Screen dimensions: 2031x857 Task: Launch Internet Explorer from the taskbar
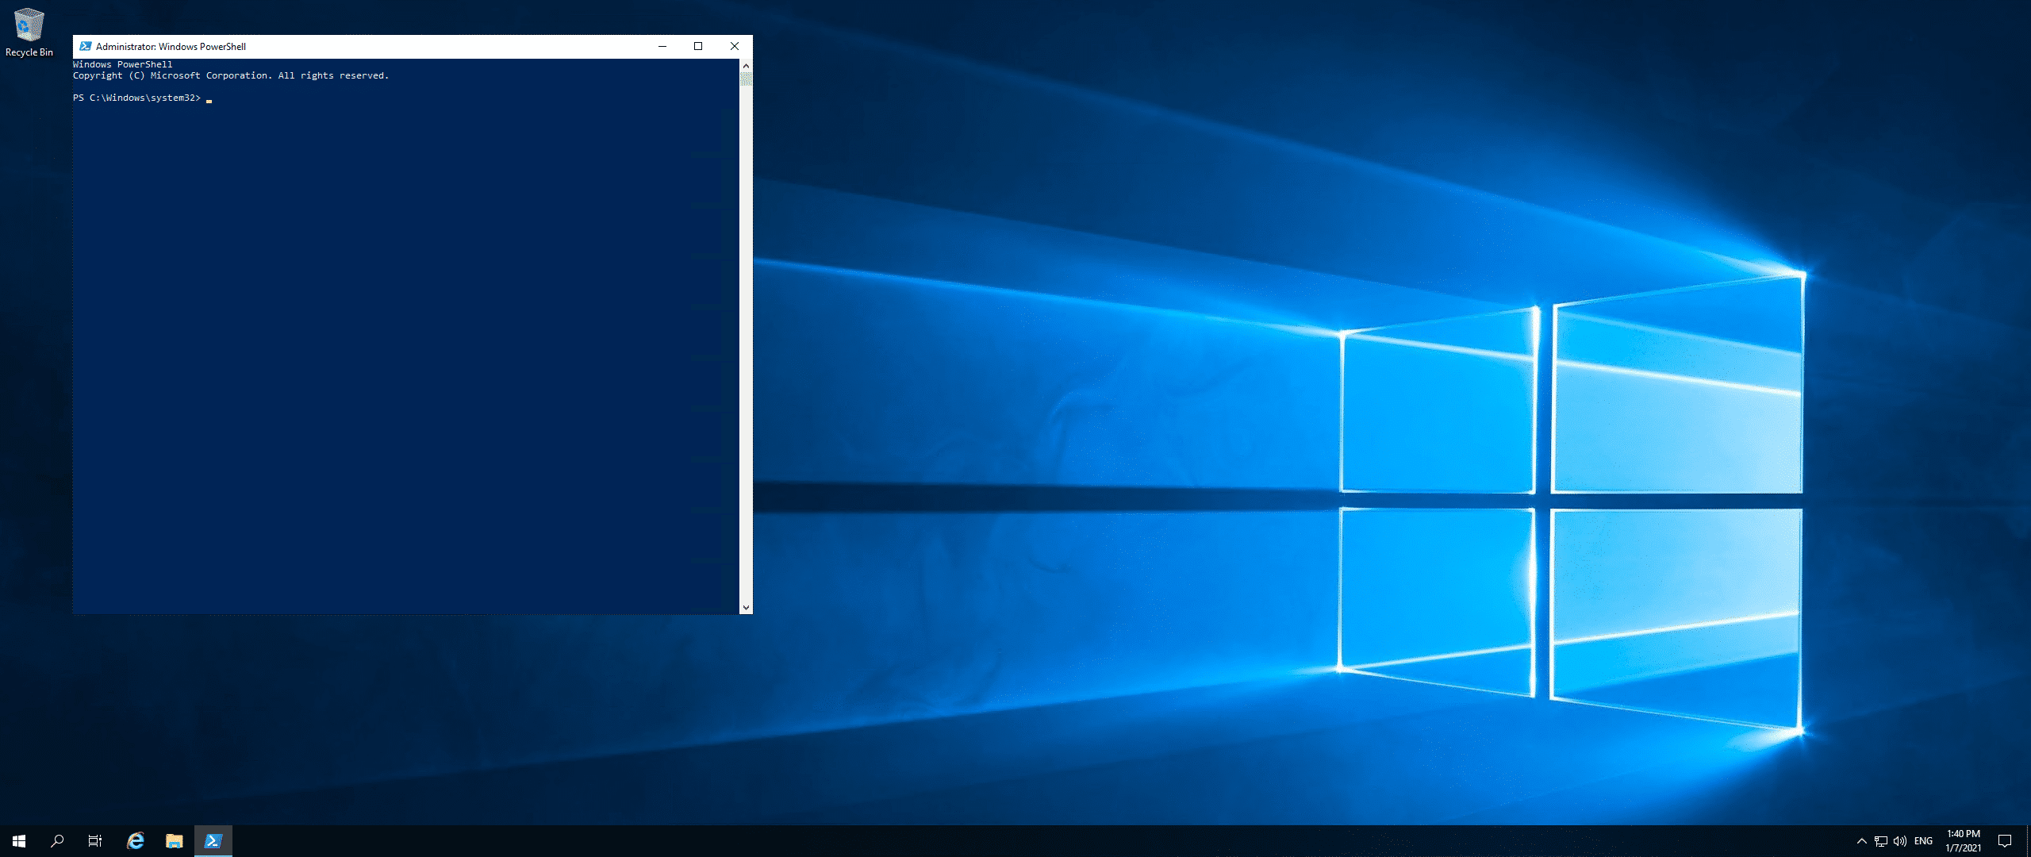(136, 841)
